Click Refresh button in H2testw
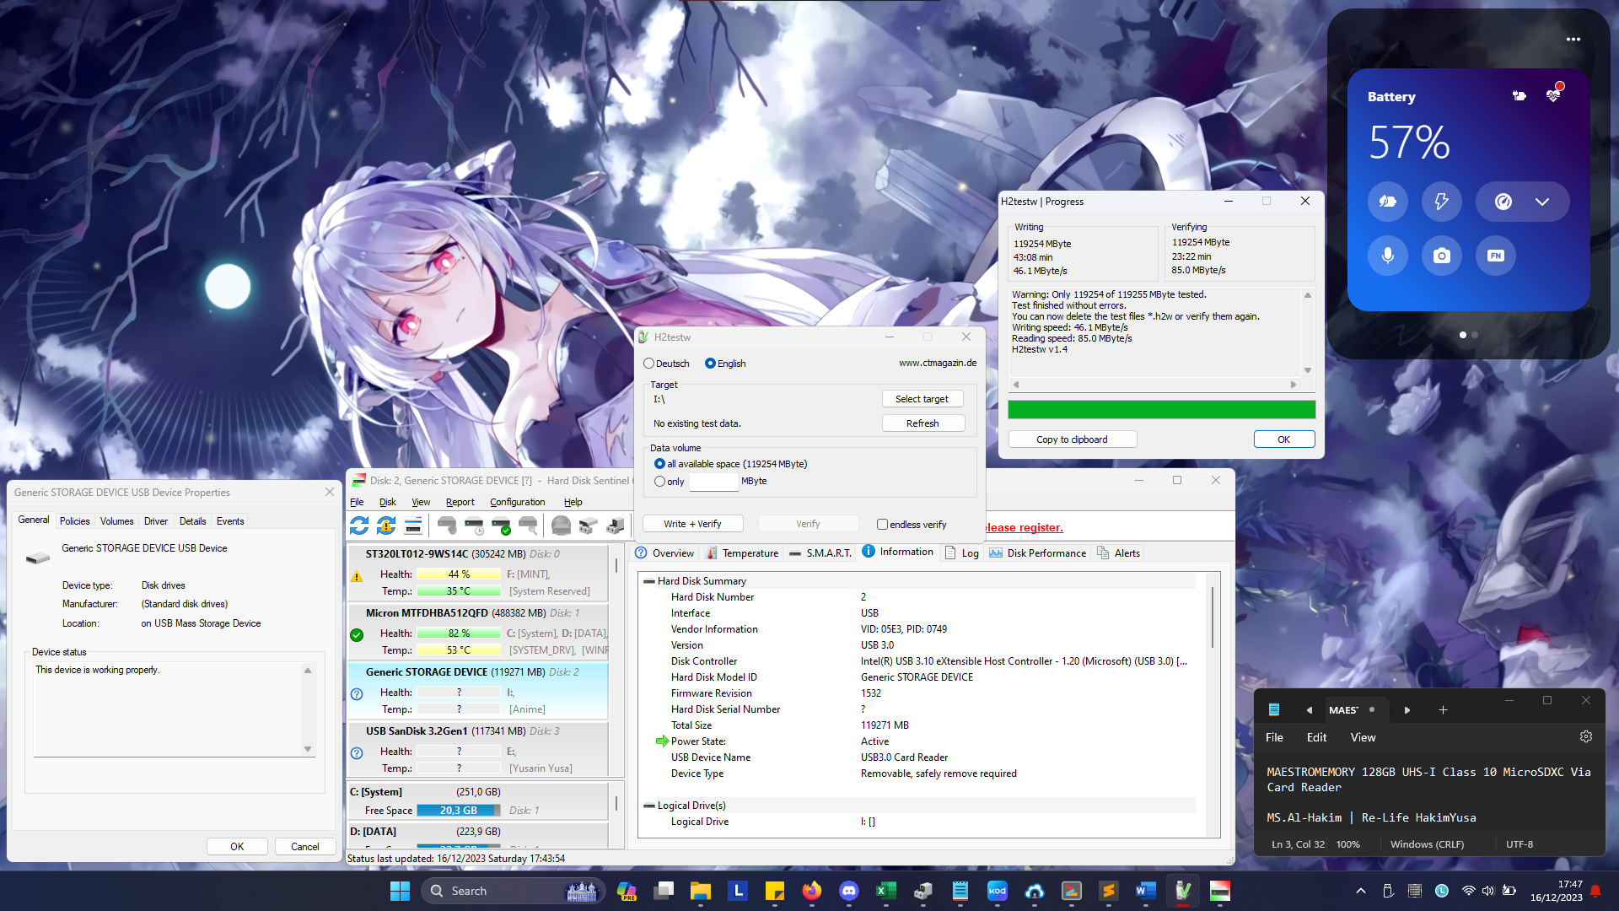This screenshot has height=911, width=1619. pyautogui.click(x=922, y=423)
